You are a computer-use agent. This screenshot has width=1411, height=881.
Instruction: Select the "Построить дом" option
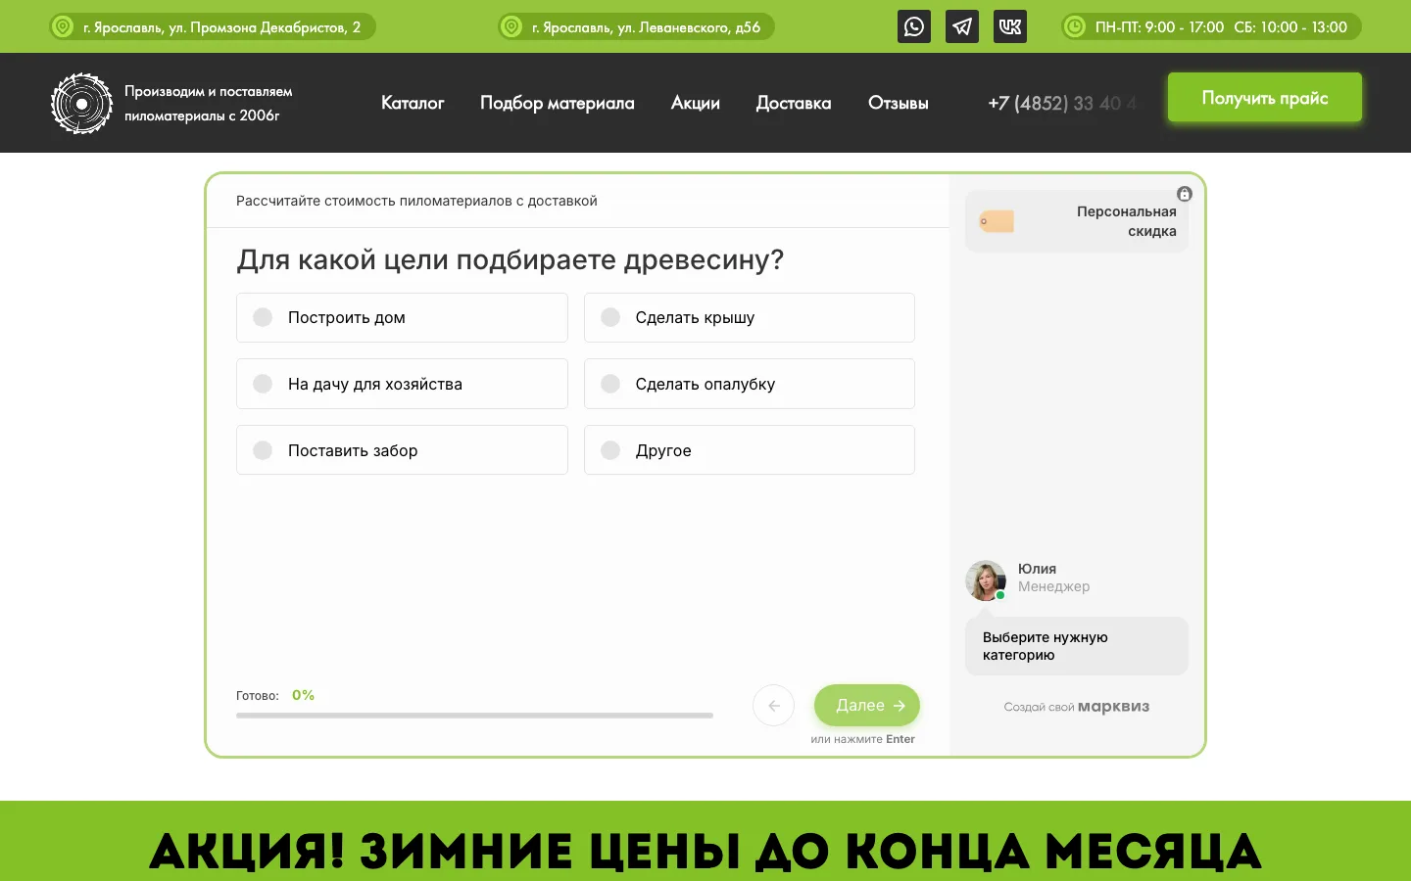click(x=402, y=317)
